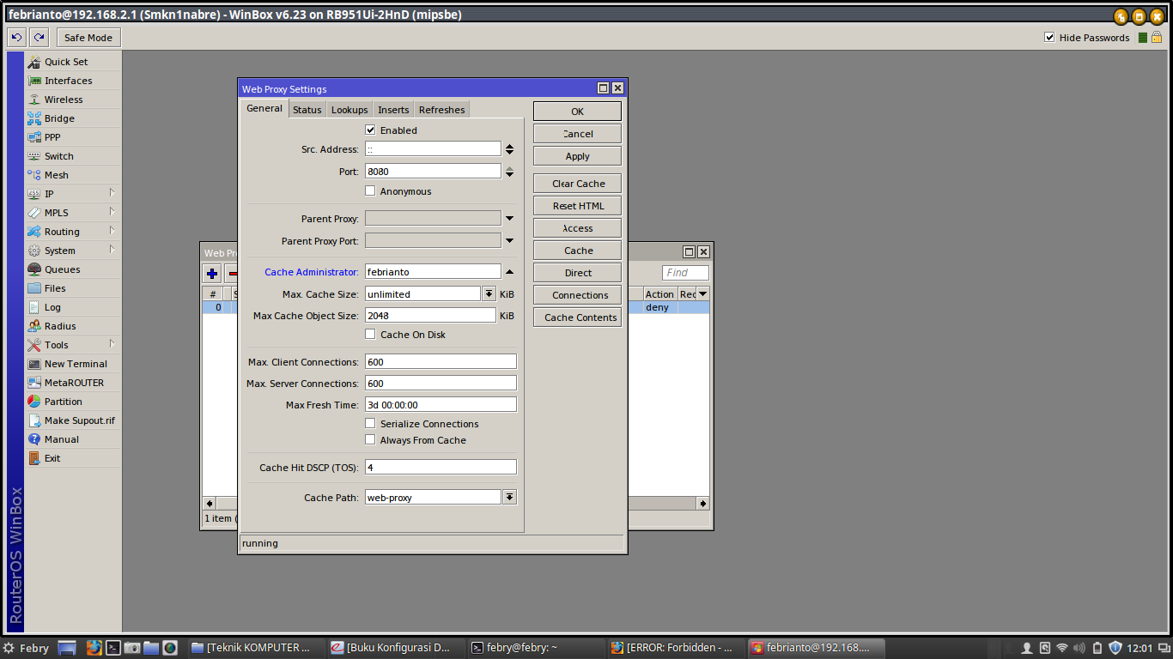Screen dimensions: 1173x659
Task: Switch to the Inserts tab
Action: [393, 110]
